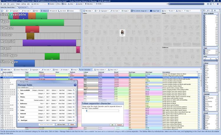Screen dimensions: 221x135
Task: Switch to the Full Data Set tab
Action: (22, 7)
